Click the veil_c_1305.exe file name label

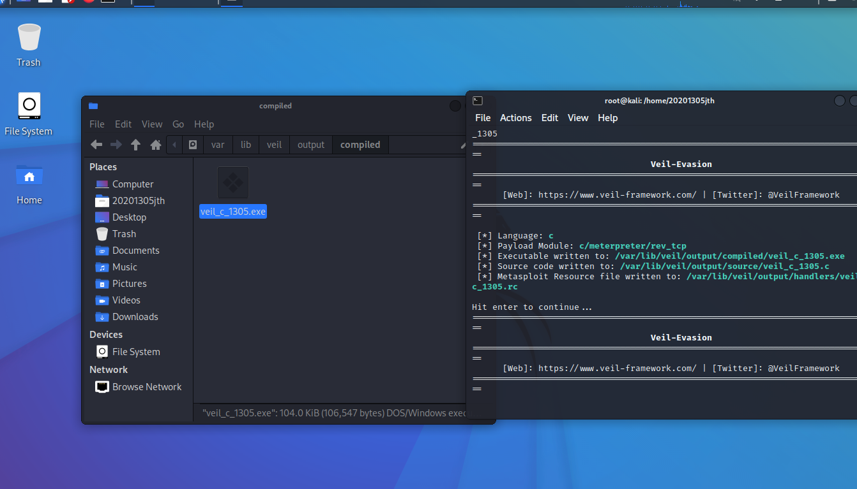[x=233, y=212]
